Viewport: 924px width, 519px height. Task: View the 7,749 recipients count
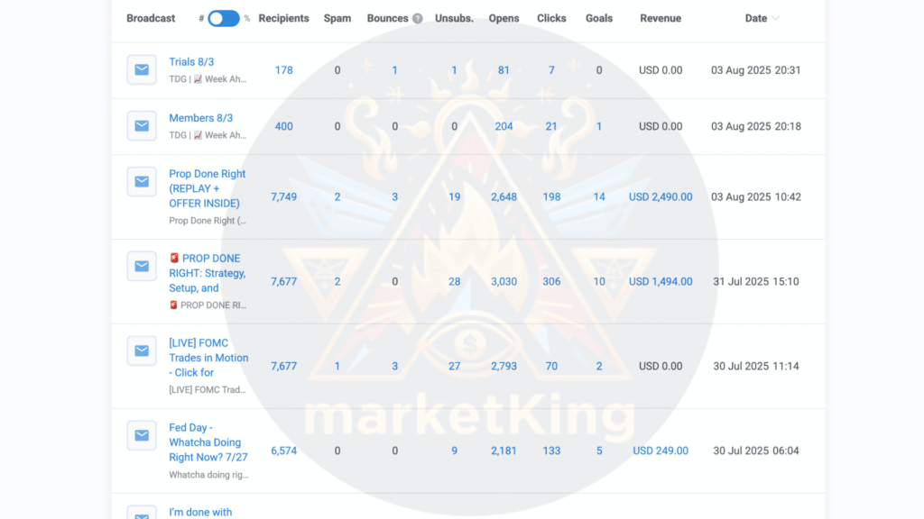[283, 197]
